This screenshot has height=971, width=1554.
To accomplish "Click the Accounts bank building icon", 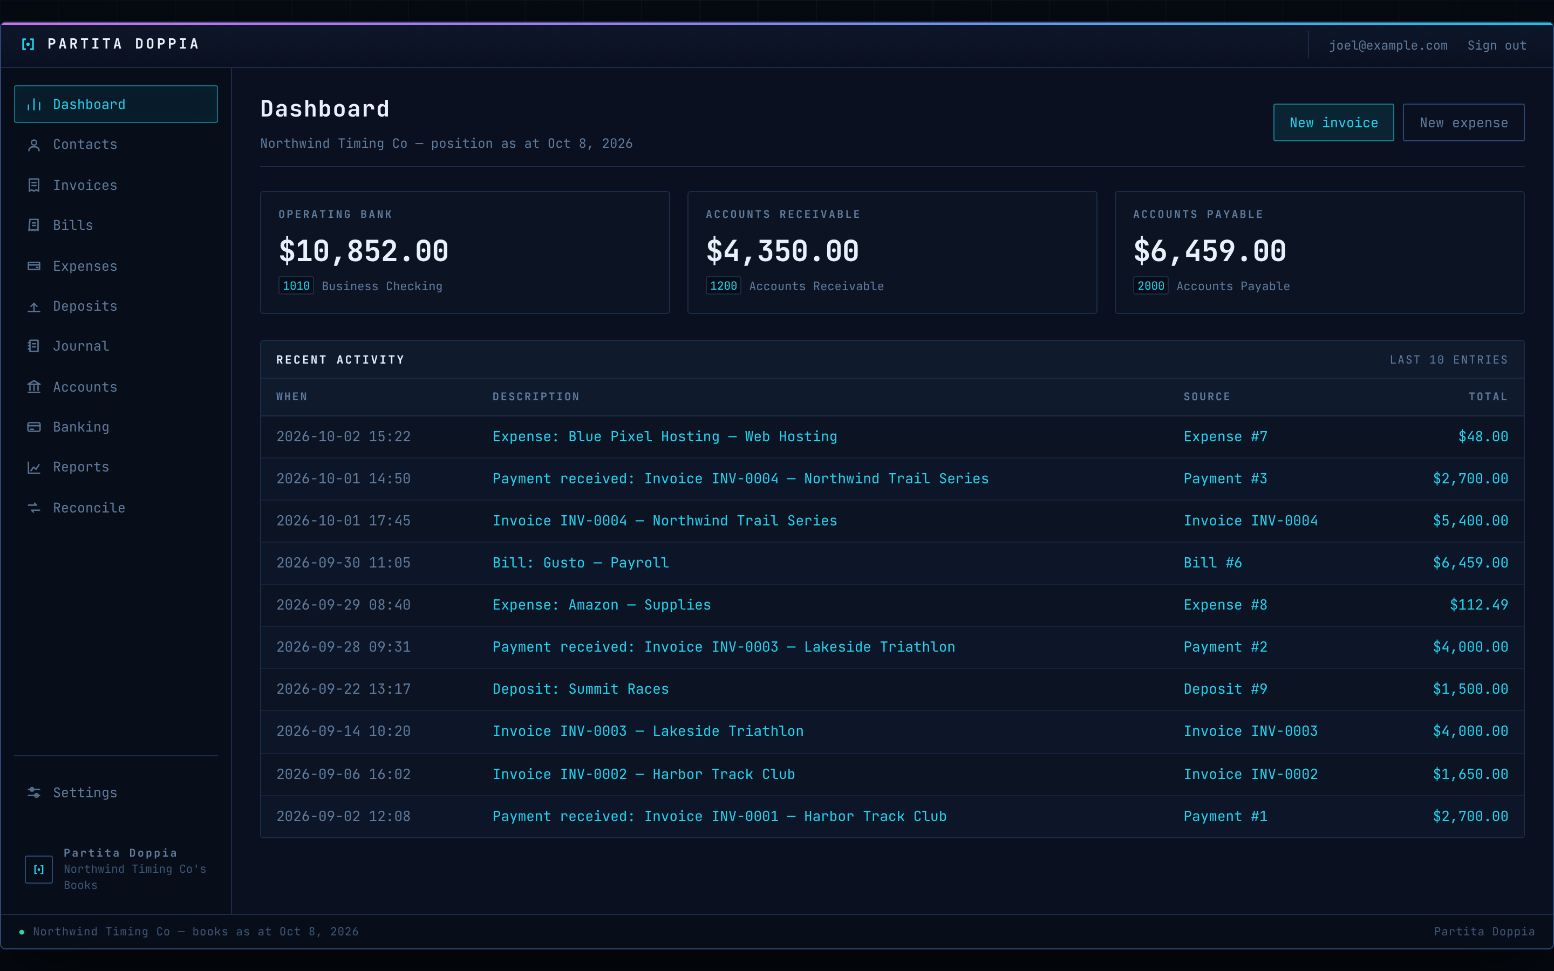I will coord(34,387).
